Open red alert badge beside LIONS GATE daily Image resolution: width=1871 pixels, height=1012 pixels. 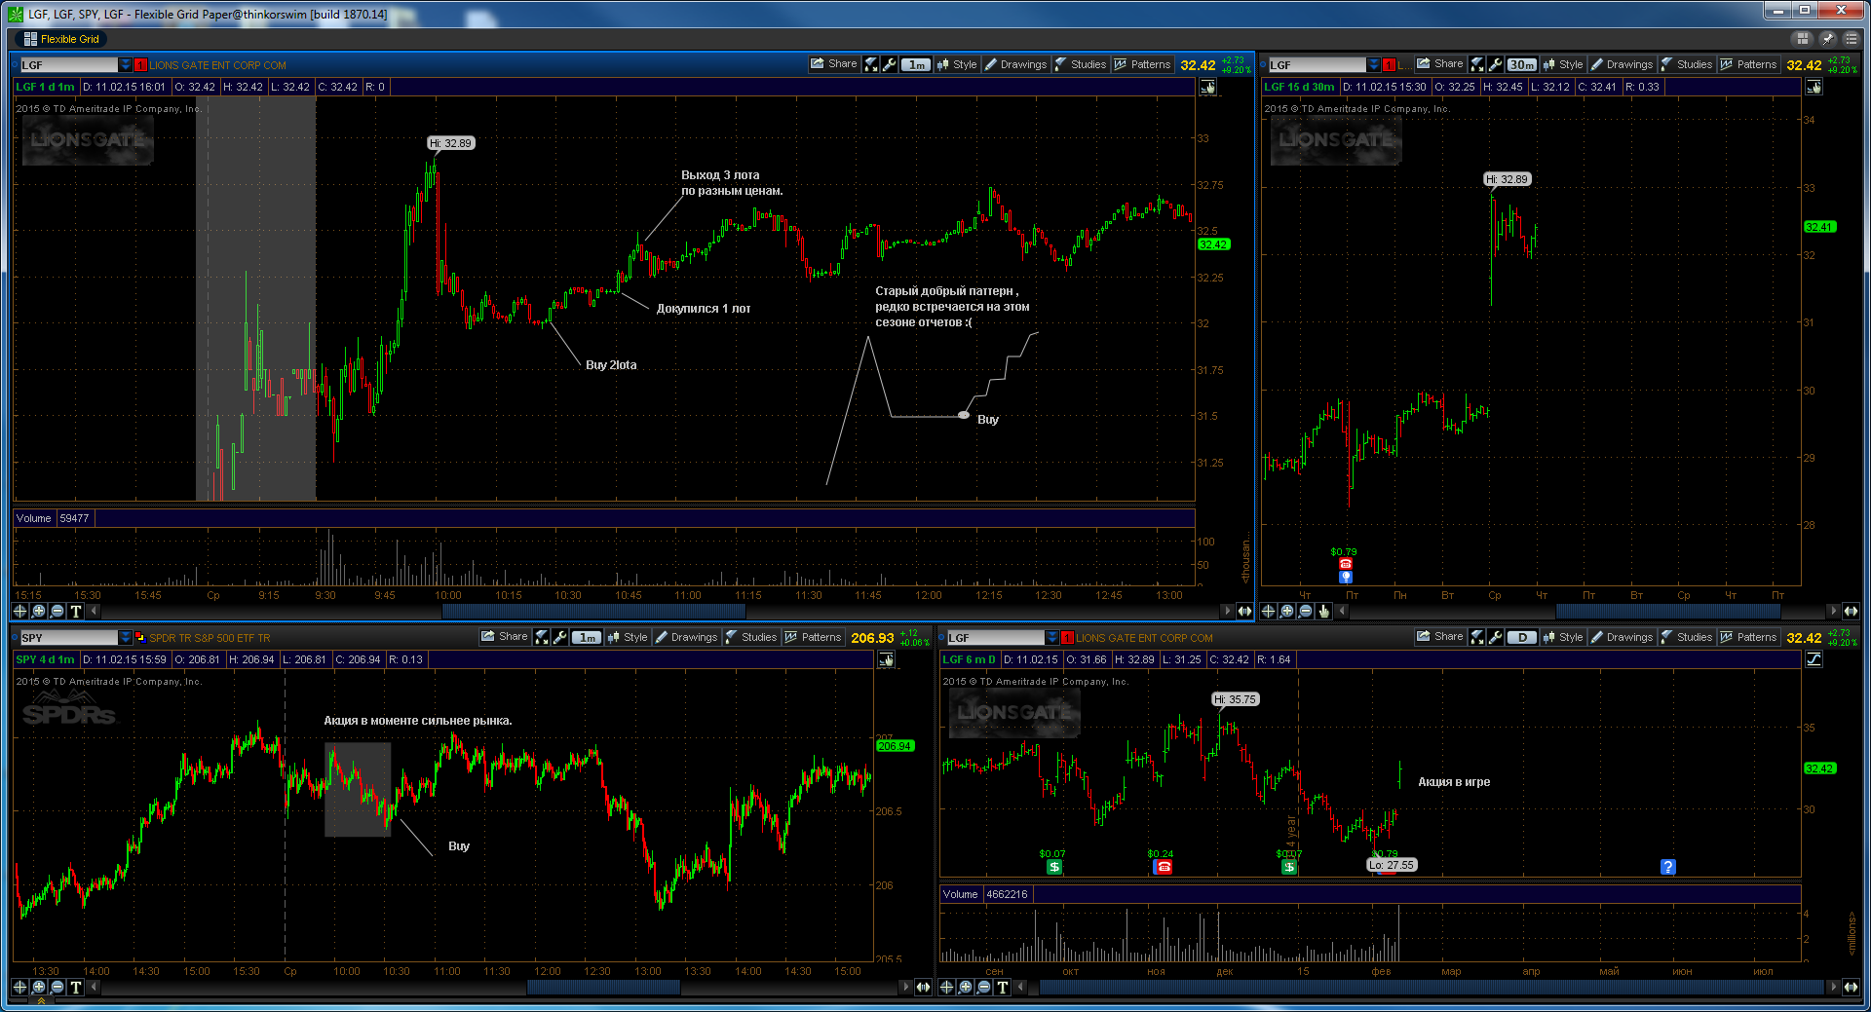click(1067, 637)
